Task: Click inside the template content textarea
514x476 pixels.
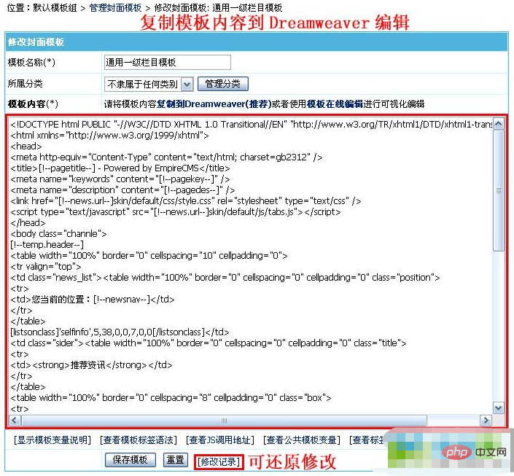Action: [x=251, y=265]
